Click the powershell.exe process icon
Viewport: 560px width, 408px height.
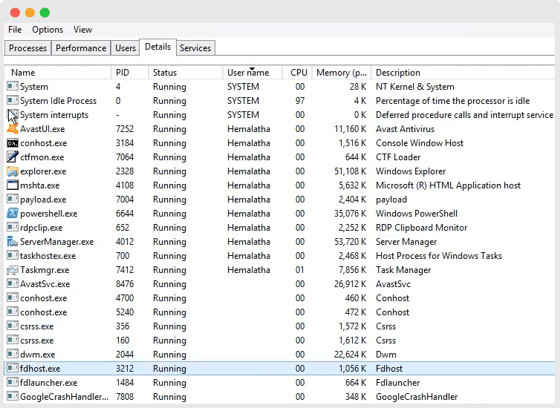[13, 214]
